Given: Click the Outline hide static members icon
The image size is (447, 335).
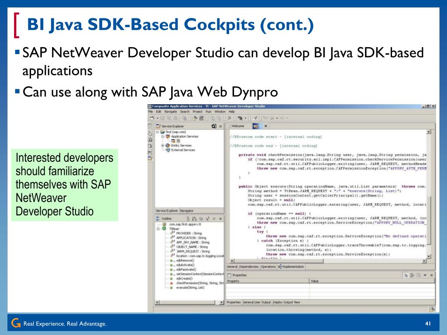Looking at the screenshot, I should pos(207,219).
